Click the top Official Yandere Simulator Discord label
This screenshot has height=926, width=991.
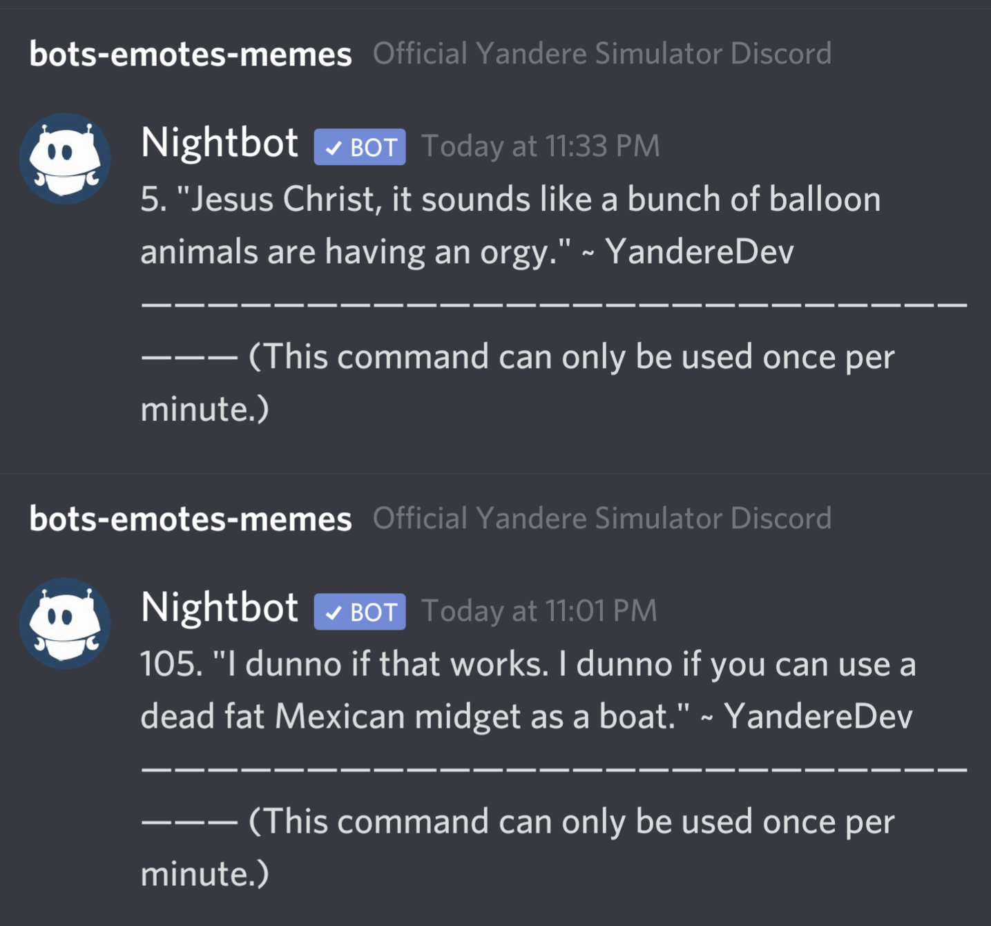point(602,53)
